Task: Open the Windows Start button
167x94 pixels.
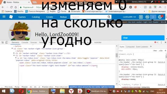Action: click(4, 91)
